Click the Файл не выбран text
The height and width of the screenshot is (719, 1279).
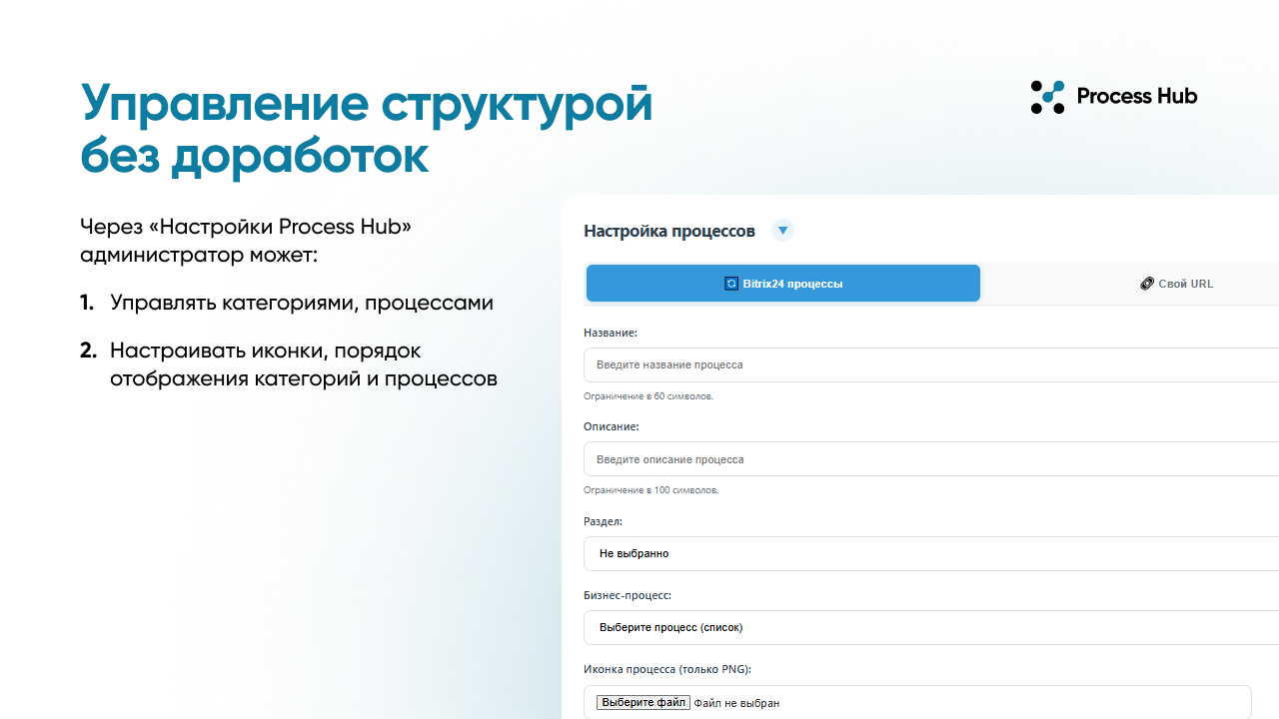tap(736, 703)
